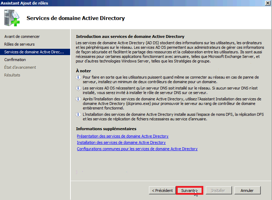
Task: Click info icon beside dcpromo.exe note
Action: pos(78,99)
